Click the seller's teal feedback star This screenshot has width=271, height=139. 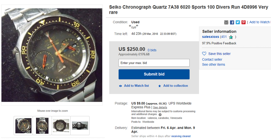pos(231,37)
